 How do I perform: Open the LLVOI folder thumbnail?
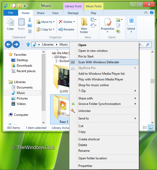click(x=61, y=77)
